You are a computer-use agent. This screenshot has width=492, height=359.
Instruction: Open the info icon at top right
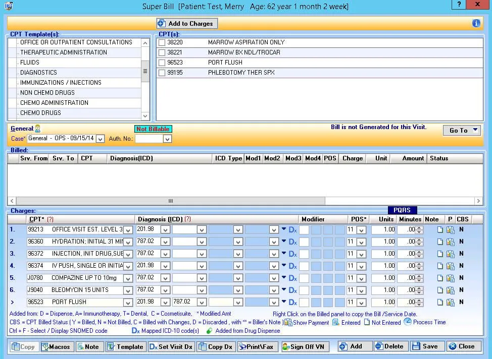[x=475, y=23]
